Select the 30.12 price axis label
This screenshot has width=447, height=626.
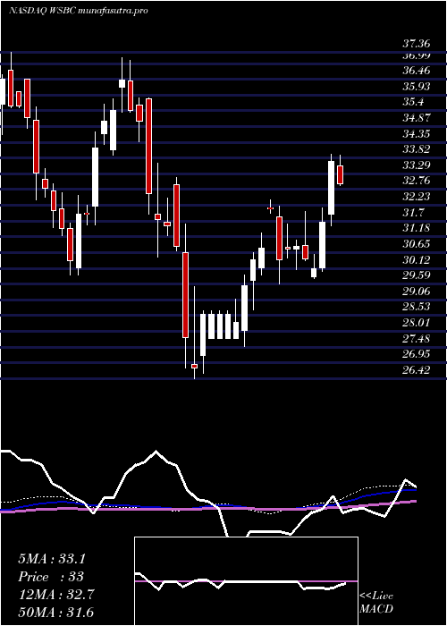[x=417, y=259]
